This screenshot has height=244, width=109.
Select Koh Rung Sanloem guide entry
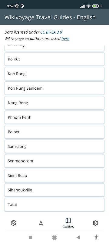(x=54, y=88)
